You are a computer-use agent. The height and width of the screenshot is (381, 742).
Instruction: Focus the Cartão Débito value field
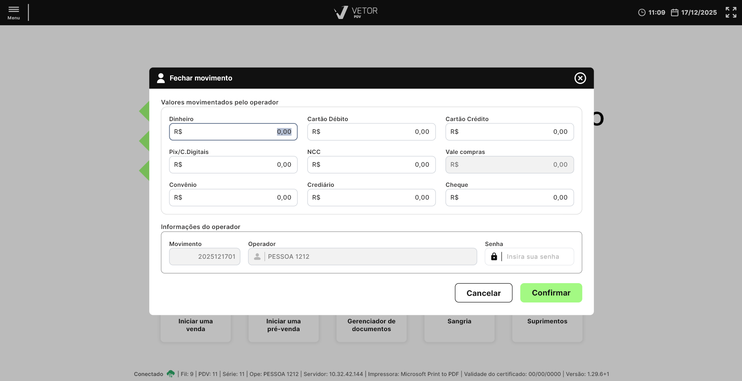[371, 132]
